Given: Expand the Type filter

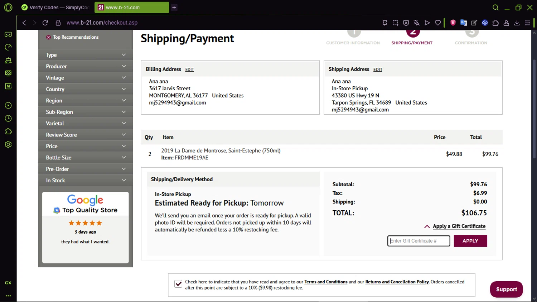Looking at the screenshot, I should 86,55.
